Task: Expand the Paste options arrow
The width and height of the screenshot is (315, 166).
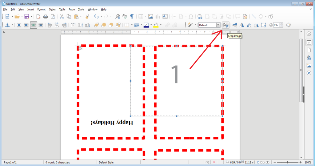Action: coord(81,16)
